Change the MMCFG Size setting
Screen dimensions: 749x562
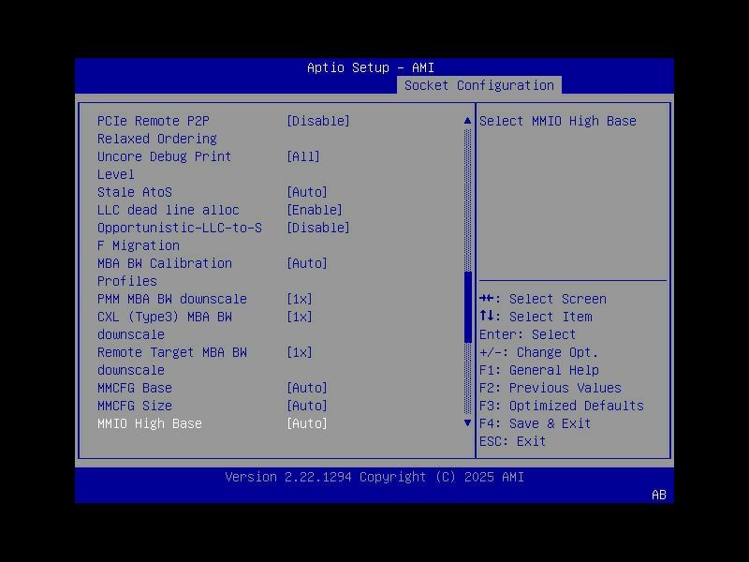tap(309, 406)
